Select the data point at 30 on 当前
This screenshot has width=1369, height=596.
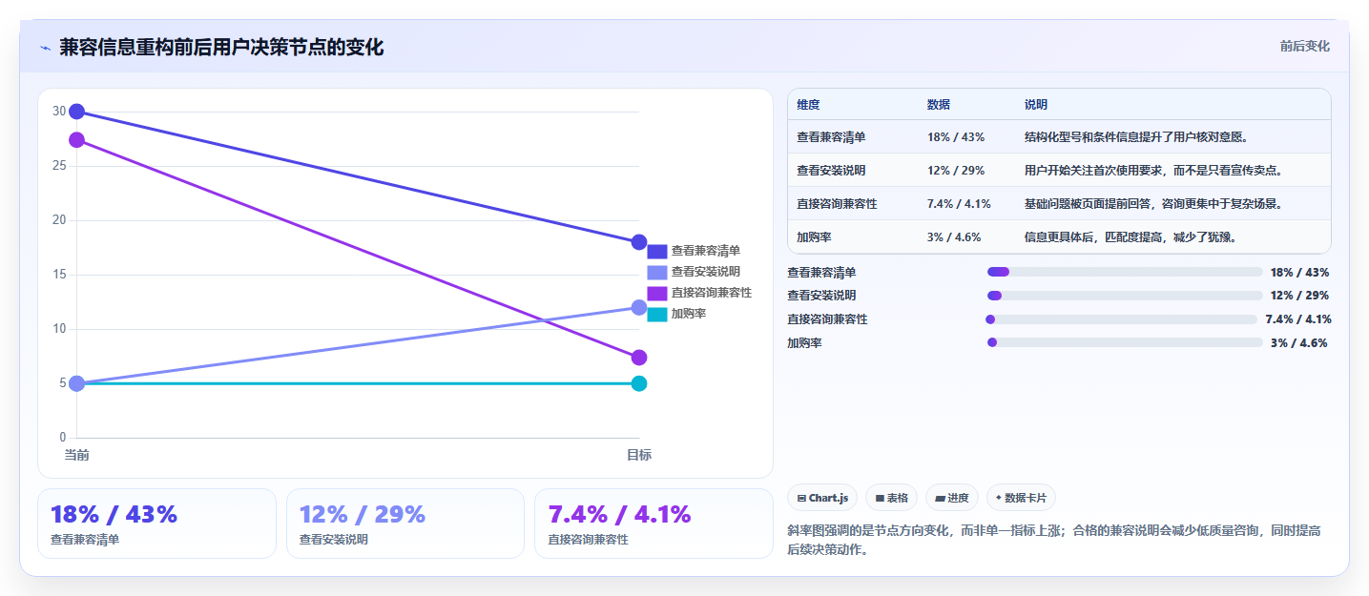[77, 112]
